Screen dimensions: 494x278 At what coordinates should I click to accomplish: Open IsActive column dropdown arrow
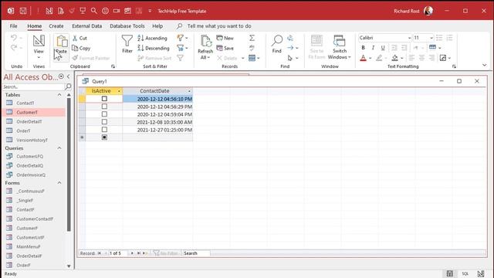(119, 91)
